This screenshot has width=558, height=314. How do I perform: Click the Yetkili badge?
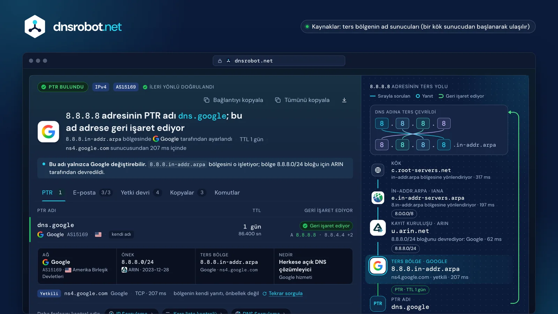(49, 294)
